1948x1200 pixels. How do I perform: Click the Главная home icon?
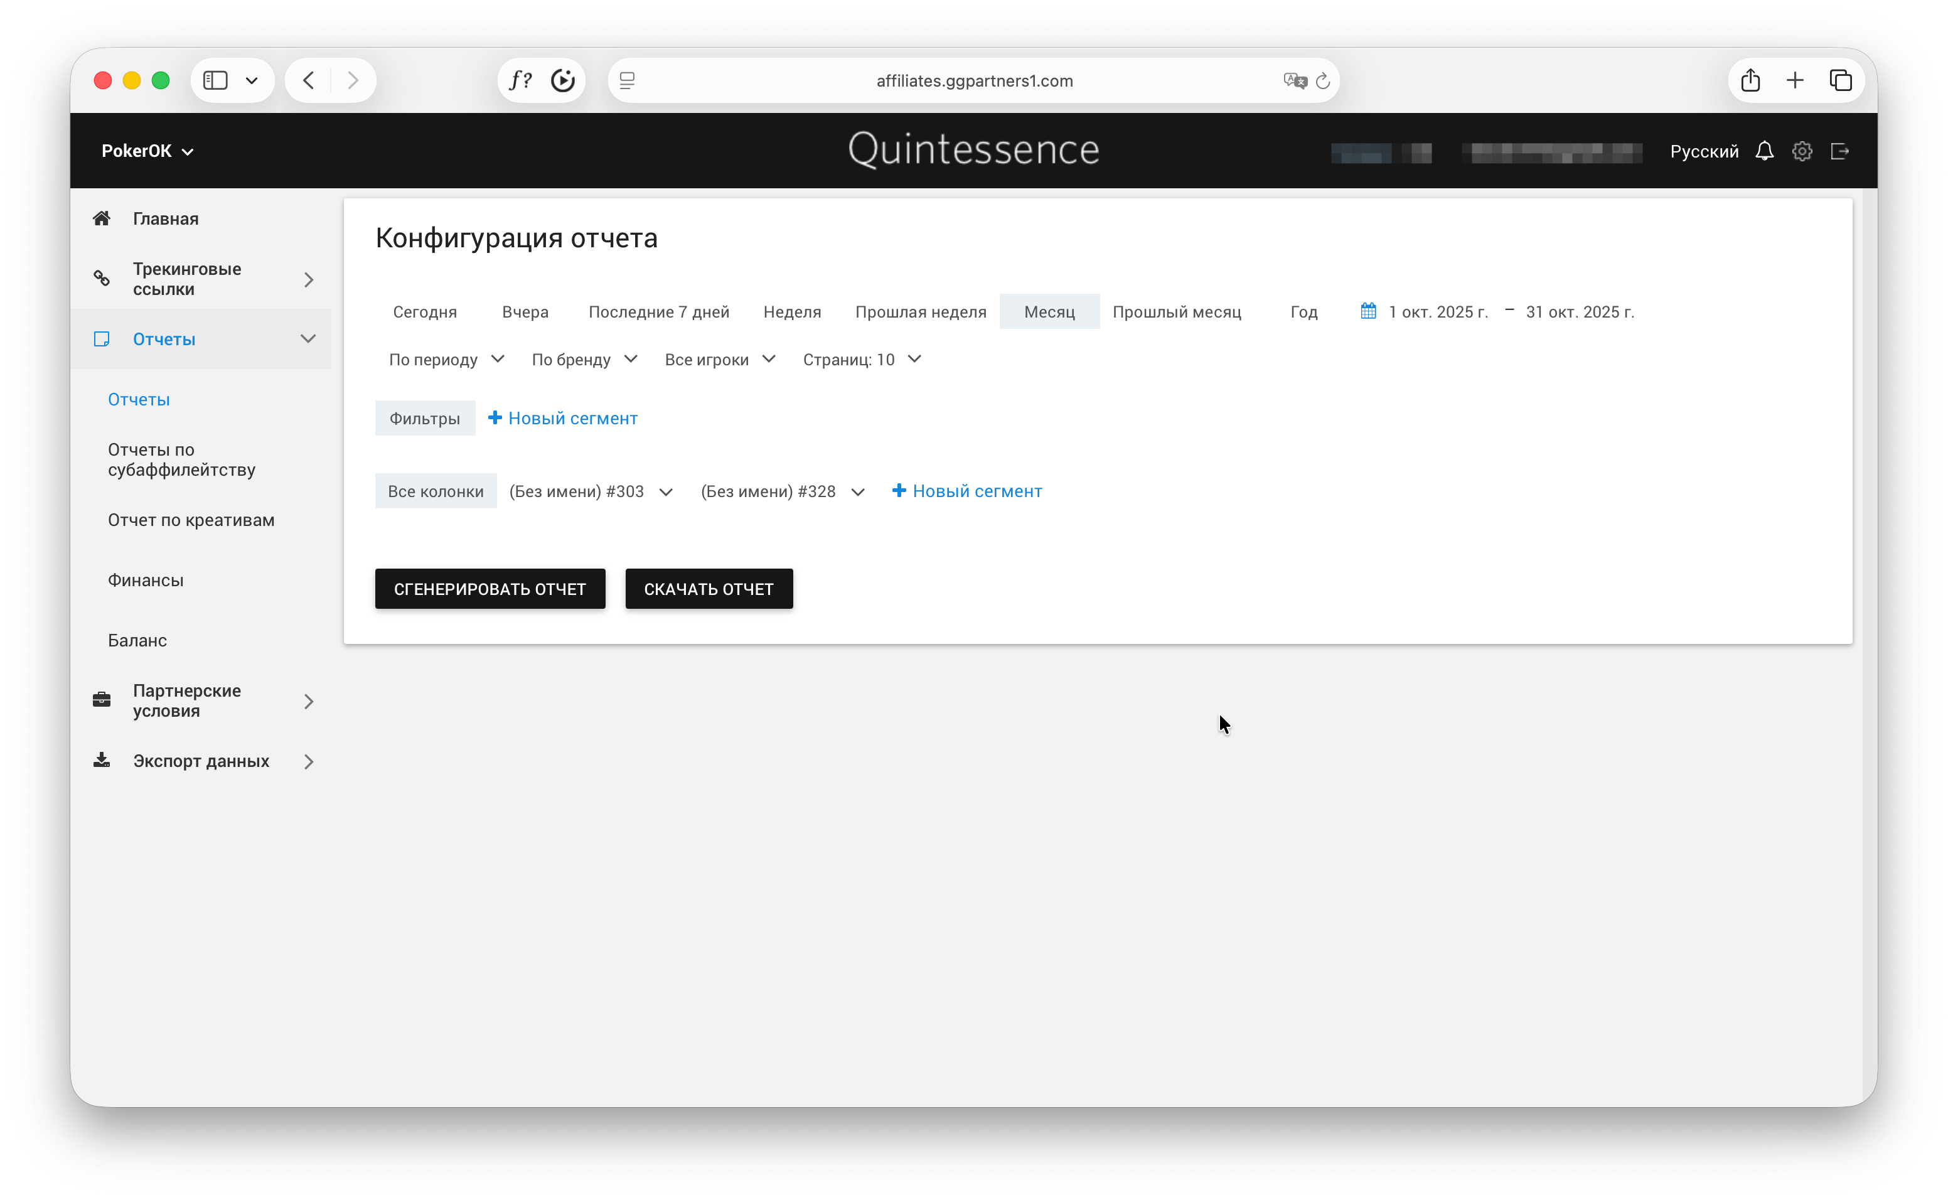102,218
